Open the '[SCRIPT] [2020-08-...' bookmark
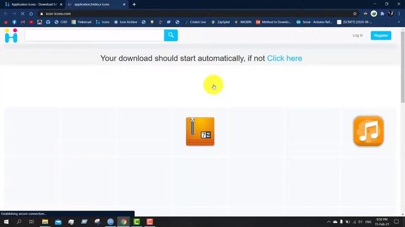The width and height of the screenshot is (405, 227). point(354,22)
